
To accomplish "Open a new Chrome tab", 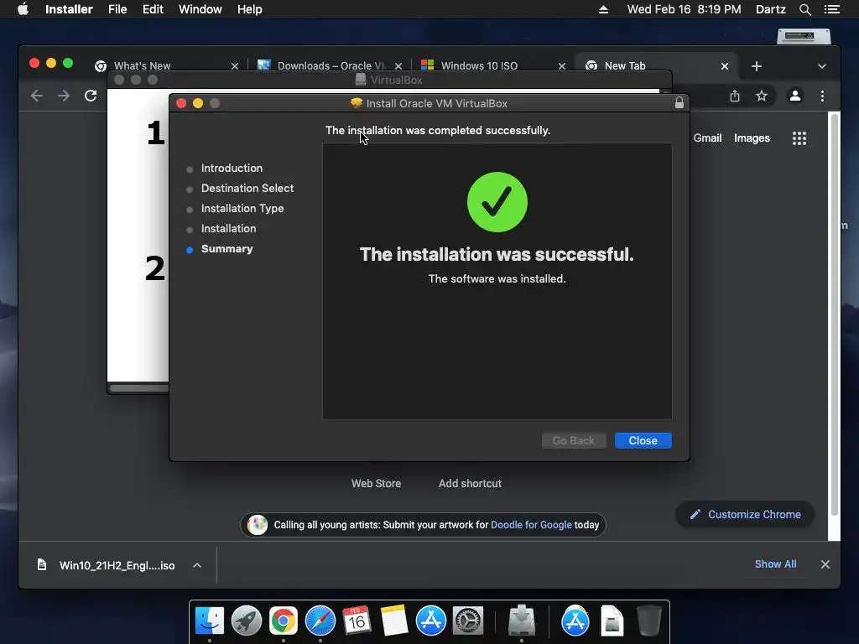I will click(756, 65).
